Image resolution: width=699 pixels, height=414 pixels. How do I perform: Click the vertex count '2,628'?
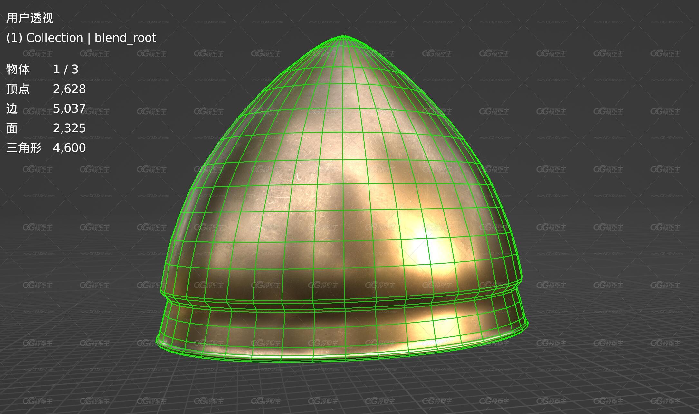click(70, 89)
